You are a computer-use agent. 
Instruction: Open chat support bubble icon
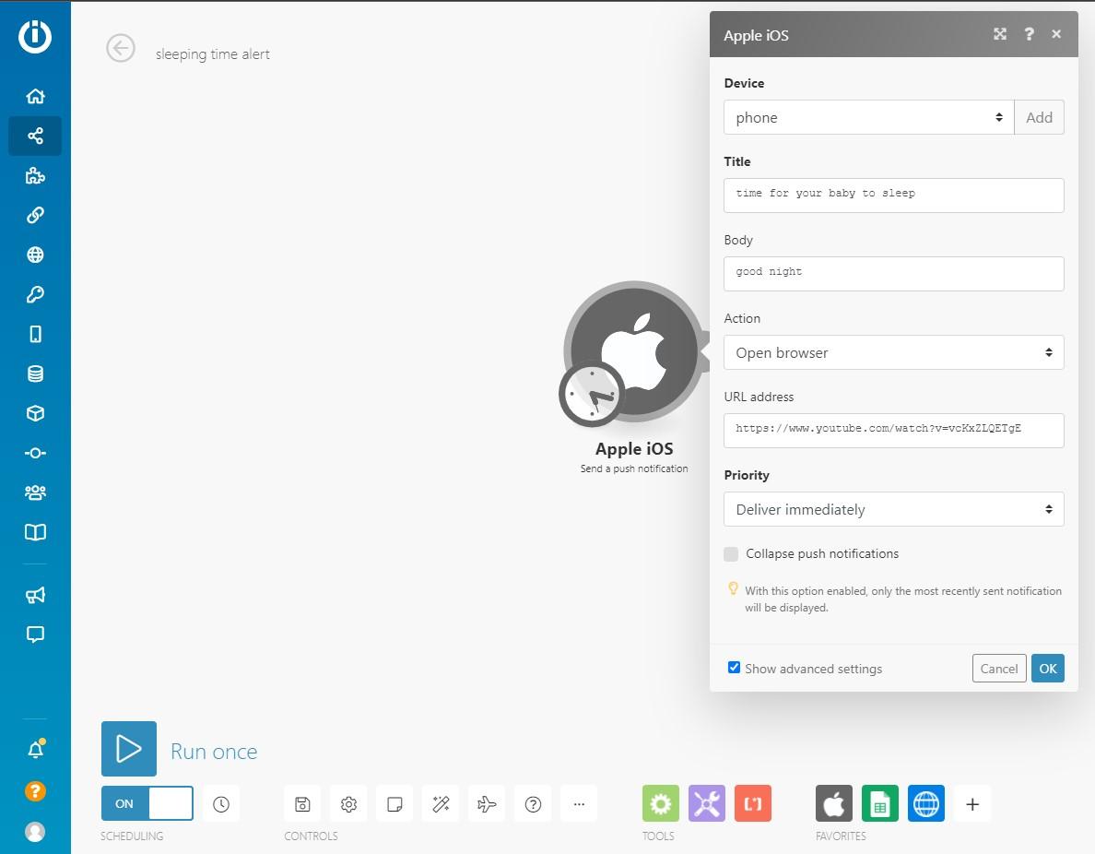35,634
